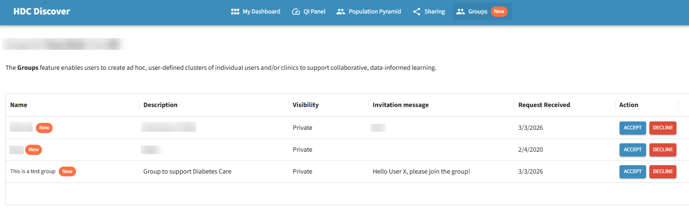Select 'Group to support Diabetes Care' description cell
This screenshot has width=689, height=208.
tap(187, 171)
